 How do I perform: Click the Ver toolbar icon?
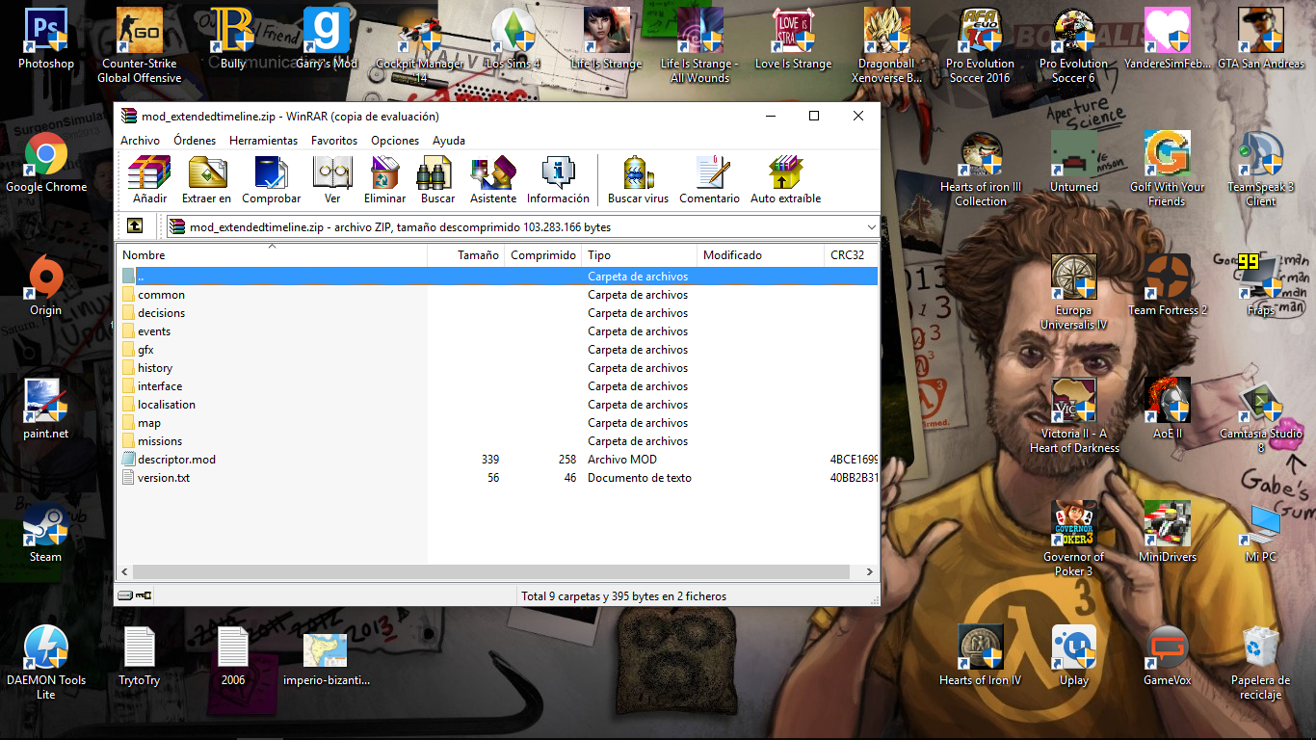(332, 180)
